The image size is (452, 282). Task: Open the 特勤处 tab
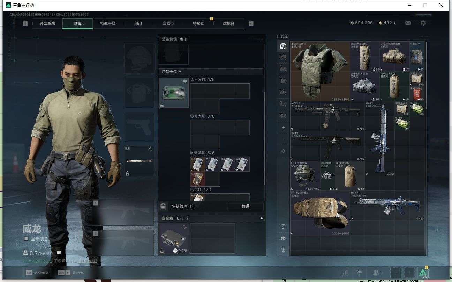pos(198,23)
